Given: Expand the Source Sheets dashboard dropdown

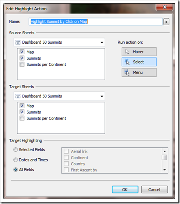Looking at the screenshot, I should tap(102, 42).
